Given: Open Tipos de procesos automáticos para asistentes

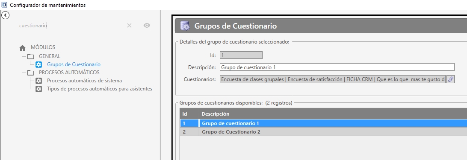Looking at the screenshot, I should coord(100,89).
